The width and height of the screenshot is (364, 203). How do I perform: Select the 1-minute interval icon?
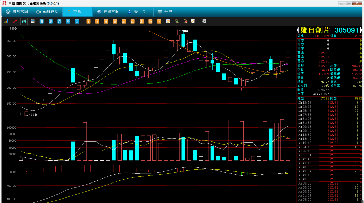pos(88,21)
